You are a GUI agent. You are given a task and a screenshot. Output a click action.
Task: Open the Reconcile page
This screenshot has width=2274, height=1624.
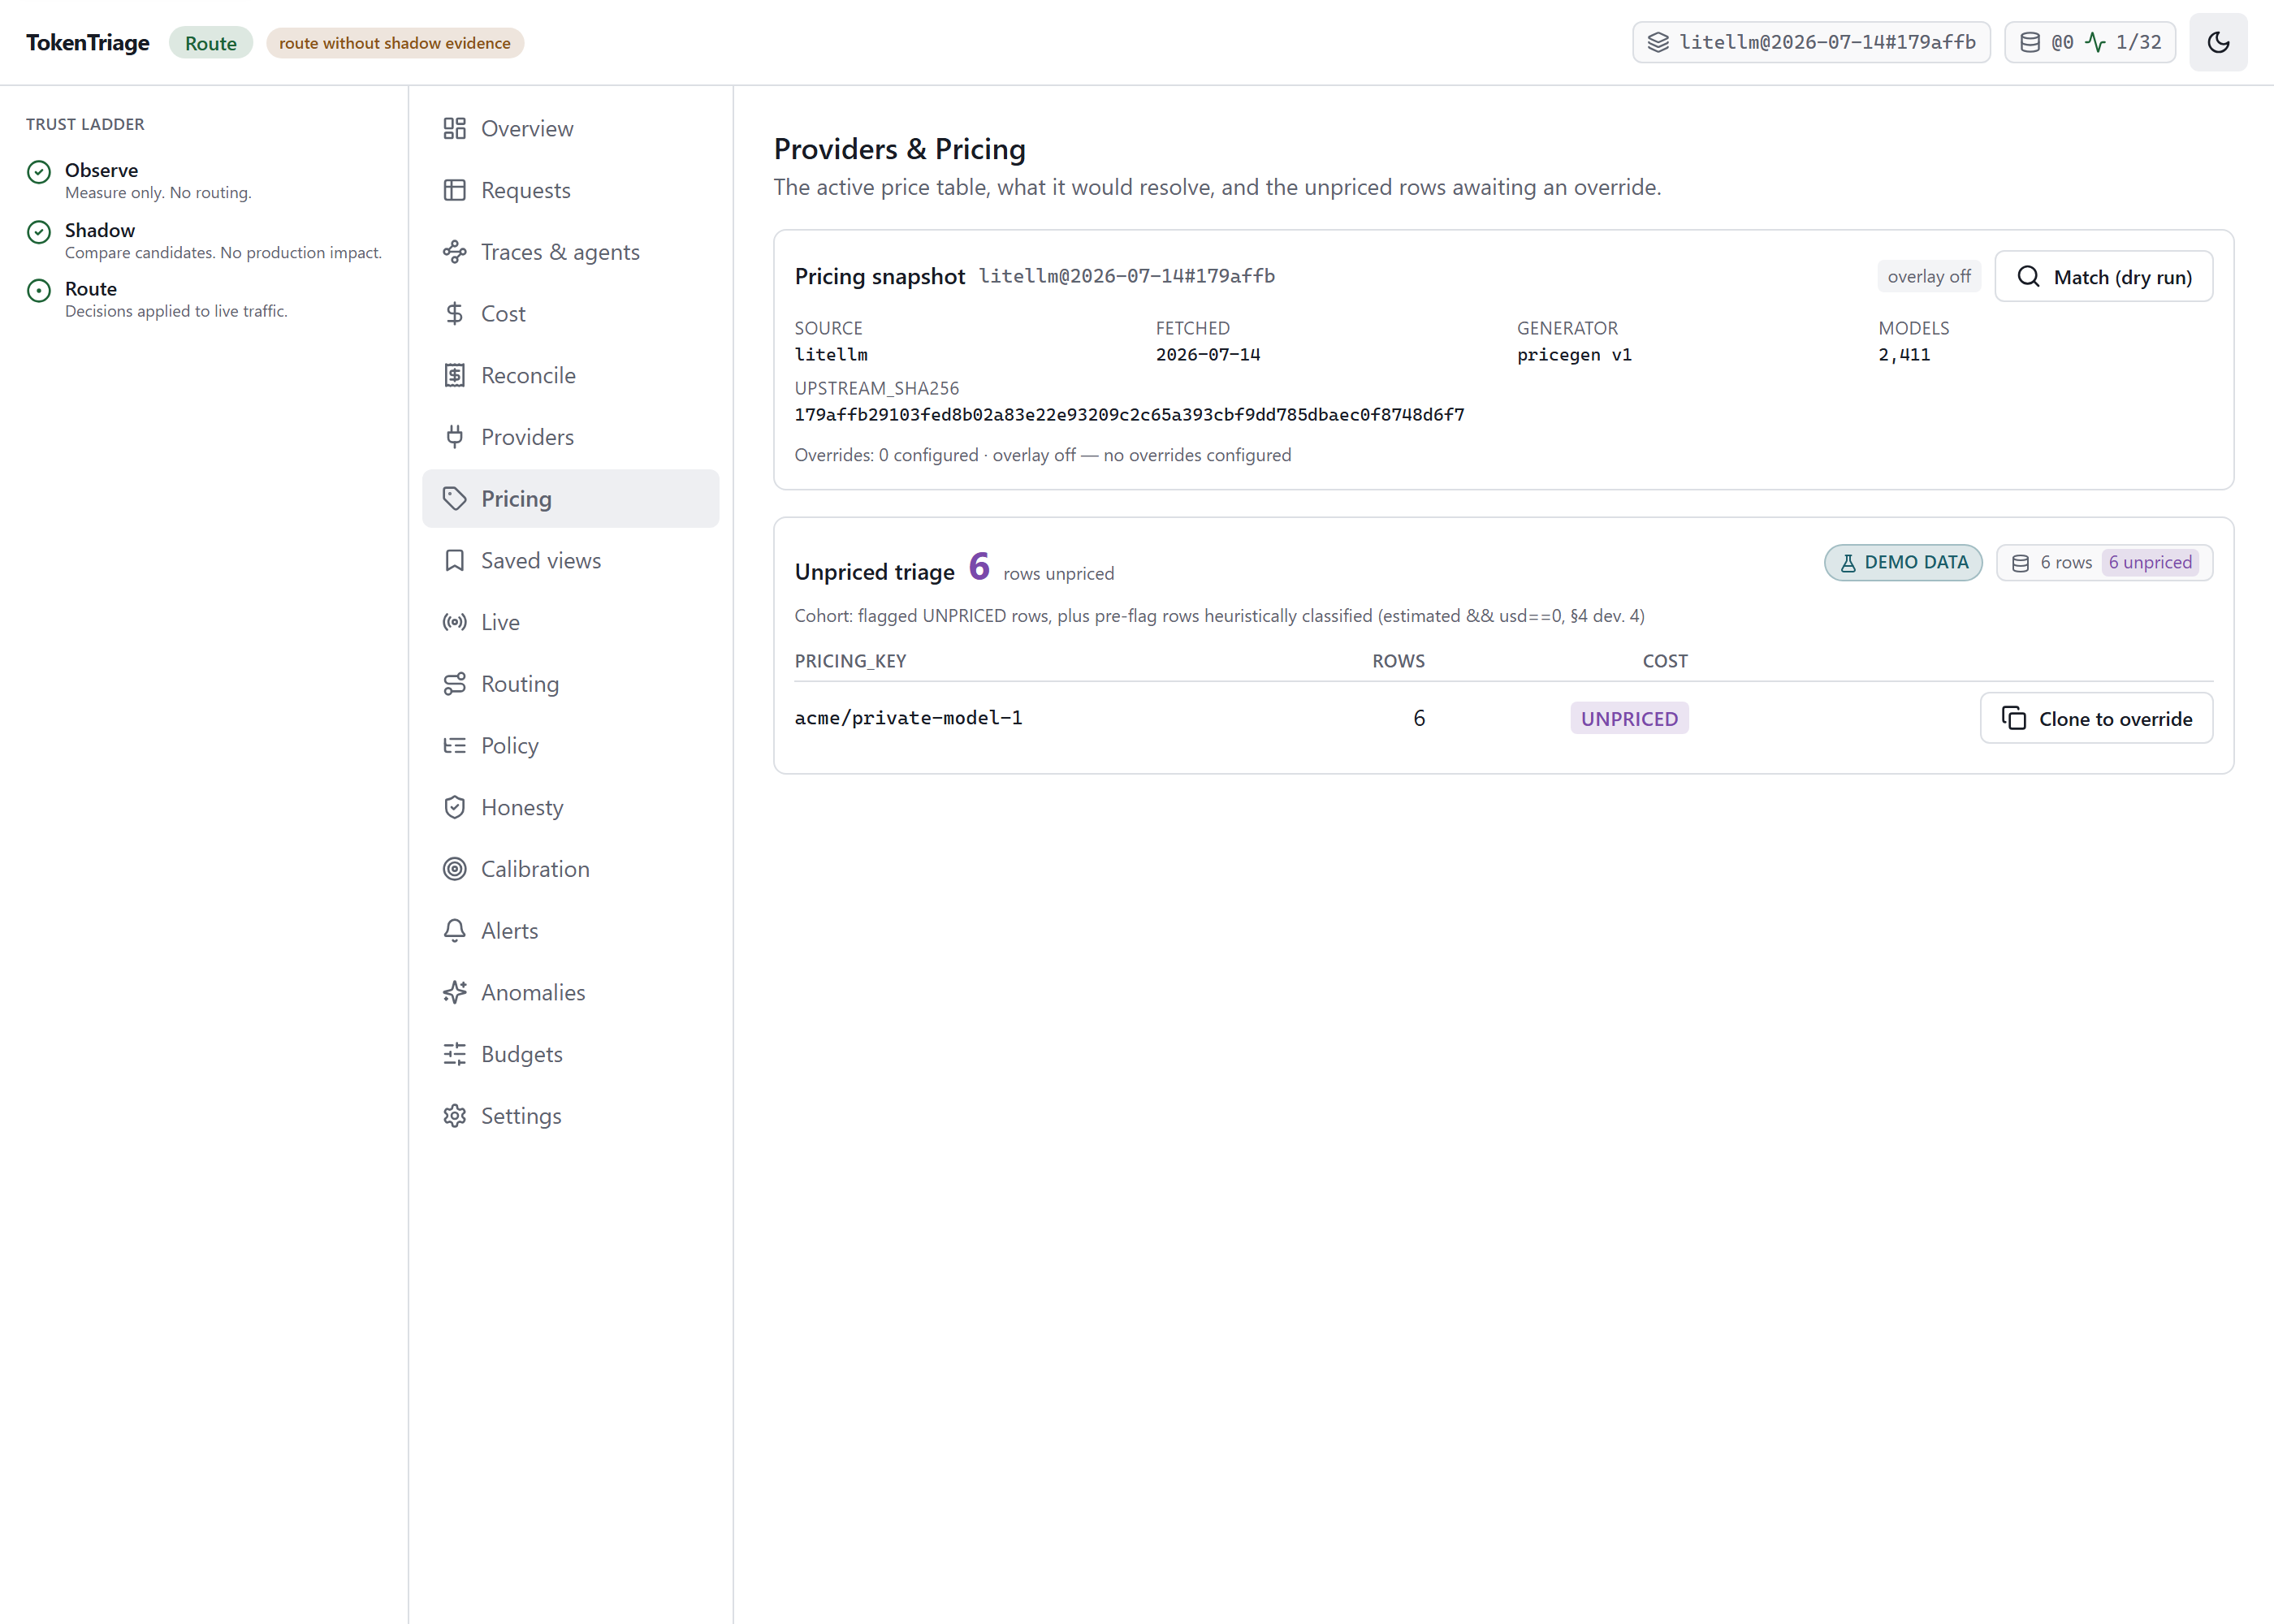click(x=570, y=375)
